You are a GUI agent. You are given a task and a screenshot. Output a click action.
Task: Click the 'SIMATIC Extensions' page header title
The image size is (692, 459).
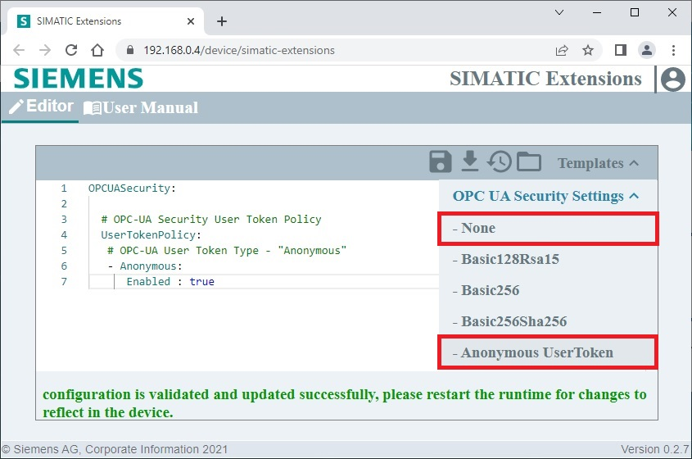coord(545,79)
